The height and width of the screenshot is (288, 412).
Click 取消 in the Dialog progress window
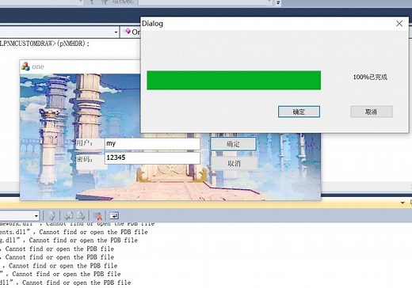coord(372,112)
